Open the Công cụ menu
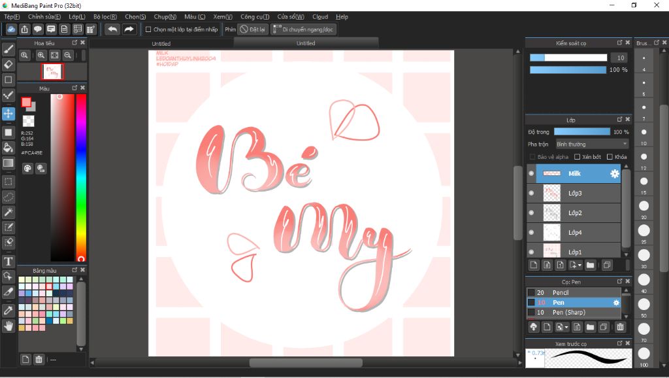Viewport: 669px width, 378px height. pos(255,16)
